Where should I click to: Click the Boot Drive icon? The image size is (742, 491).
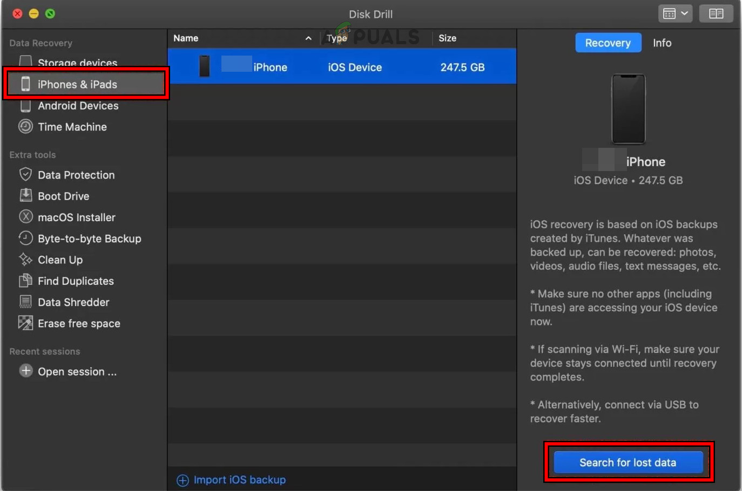pos(25,195)
